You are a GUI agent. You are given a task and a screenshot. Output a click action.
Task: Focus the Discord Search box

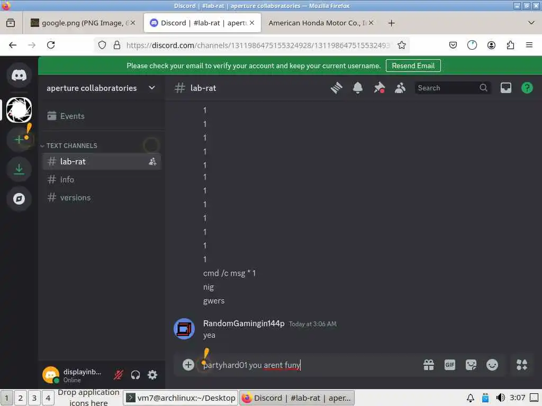(453, 88)
